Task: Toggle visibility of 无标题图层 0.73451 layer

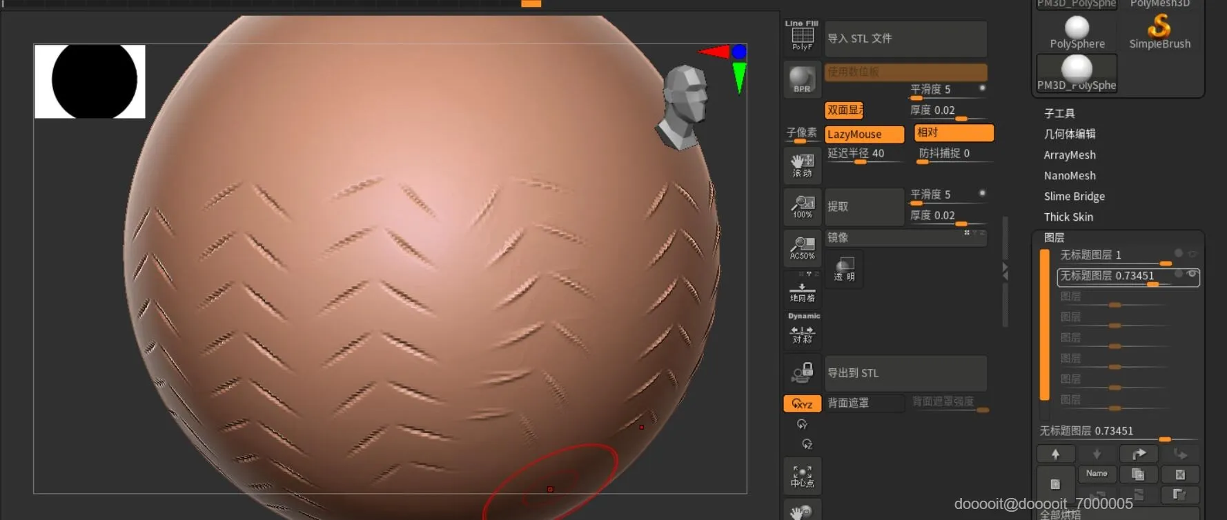Action: [1192, 274]
